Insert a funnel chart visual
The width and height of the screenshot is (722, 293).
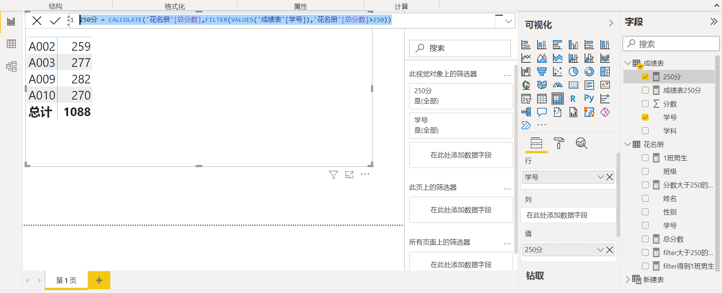542,71
